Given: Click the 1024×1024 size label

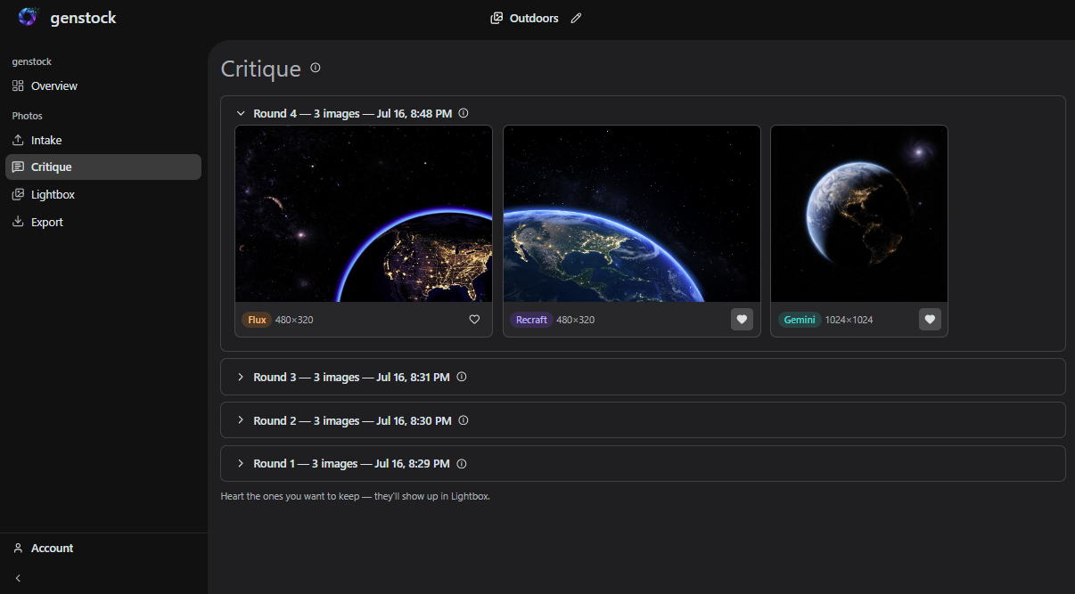Looking at the screenshot, I should [x=849, y=320].
